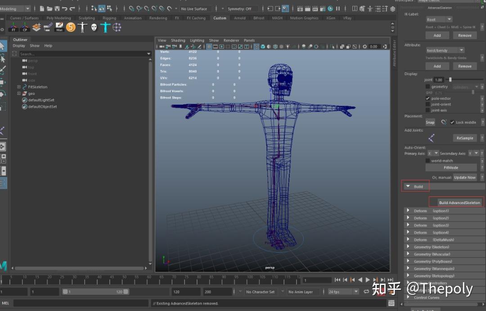Switch to the Rigging shelf tab
The height and width of the screenshot is (311, 486).
[109, 18]
